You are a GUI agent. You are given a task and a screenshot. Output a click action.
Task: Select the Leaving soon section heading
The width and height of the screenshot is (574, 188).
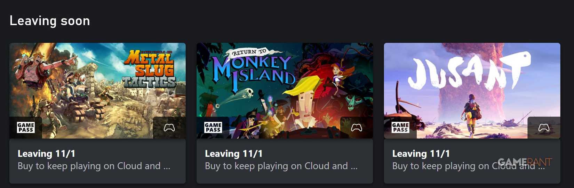click(x=50, y=21)
